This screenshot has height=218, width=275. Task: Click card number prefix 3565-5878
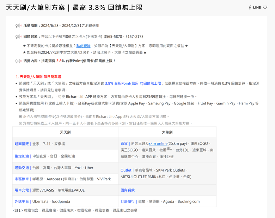[x=113, y=37]
